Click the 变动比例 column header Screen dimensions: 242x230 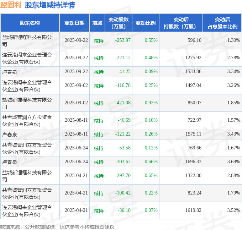click(146, 23)
